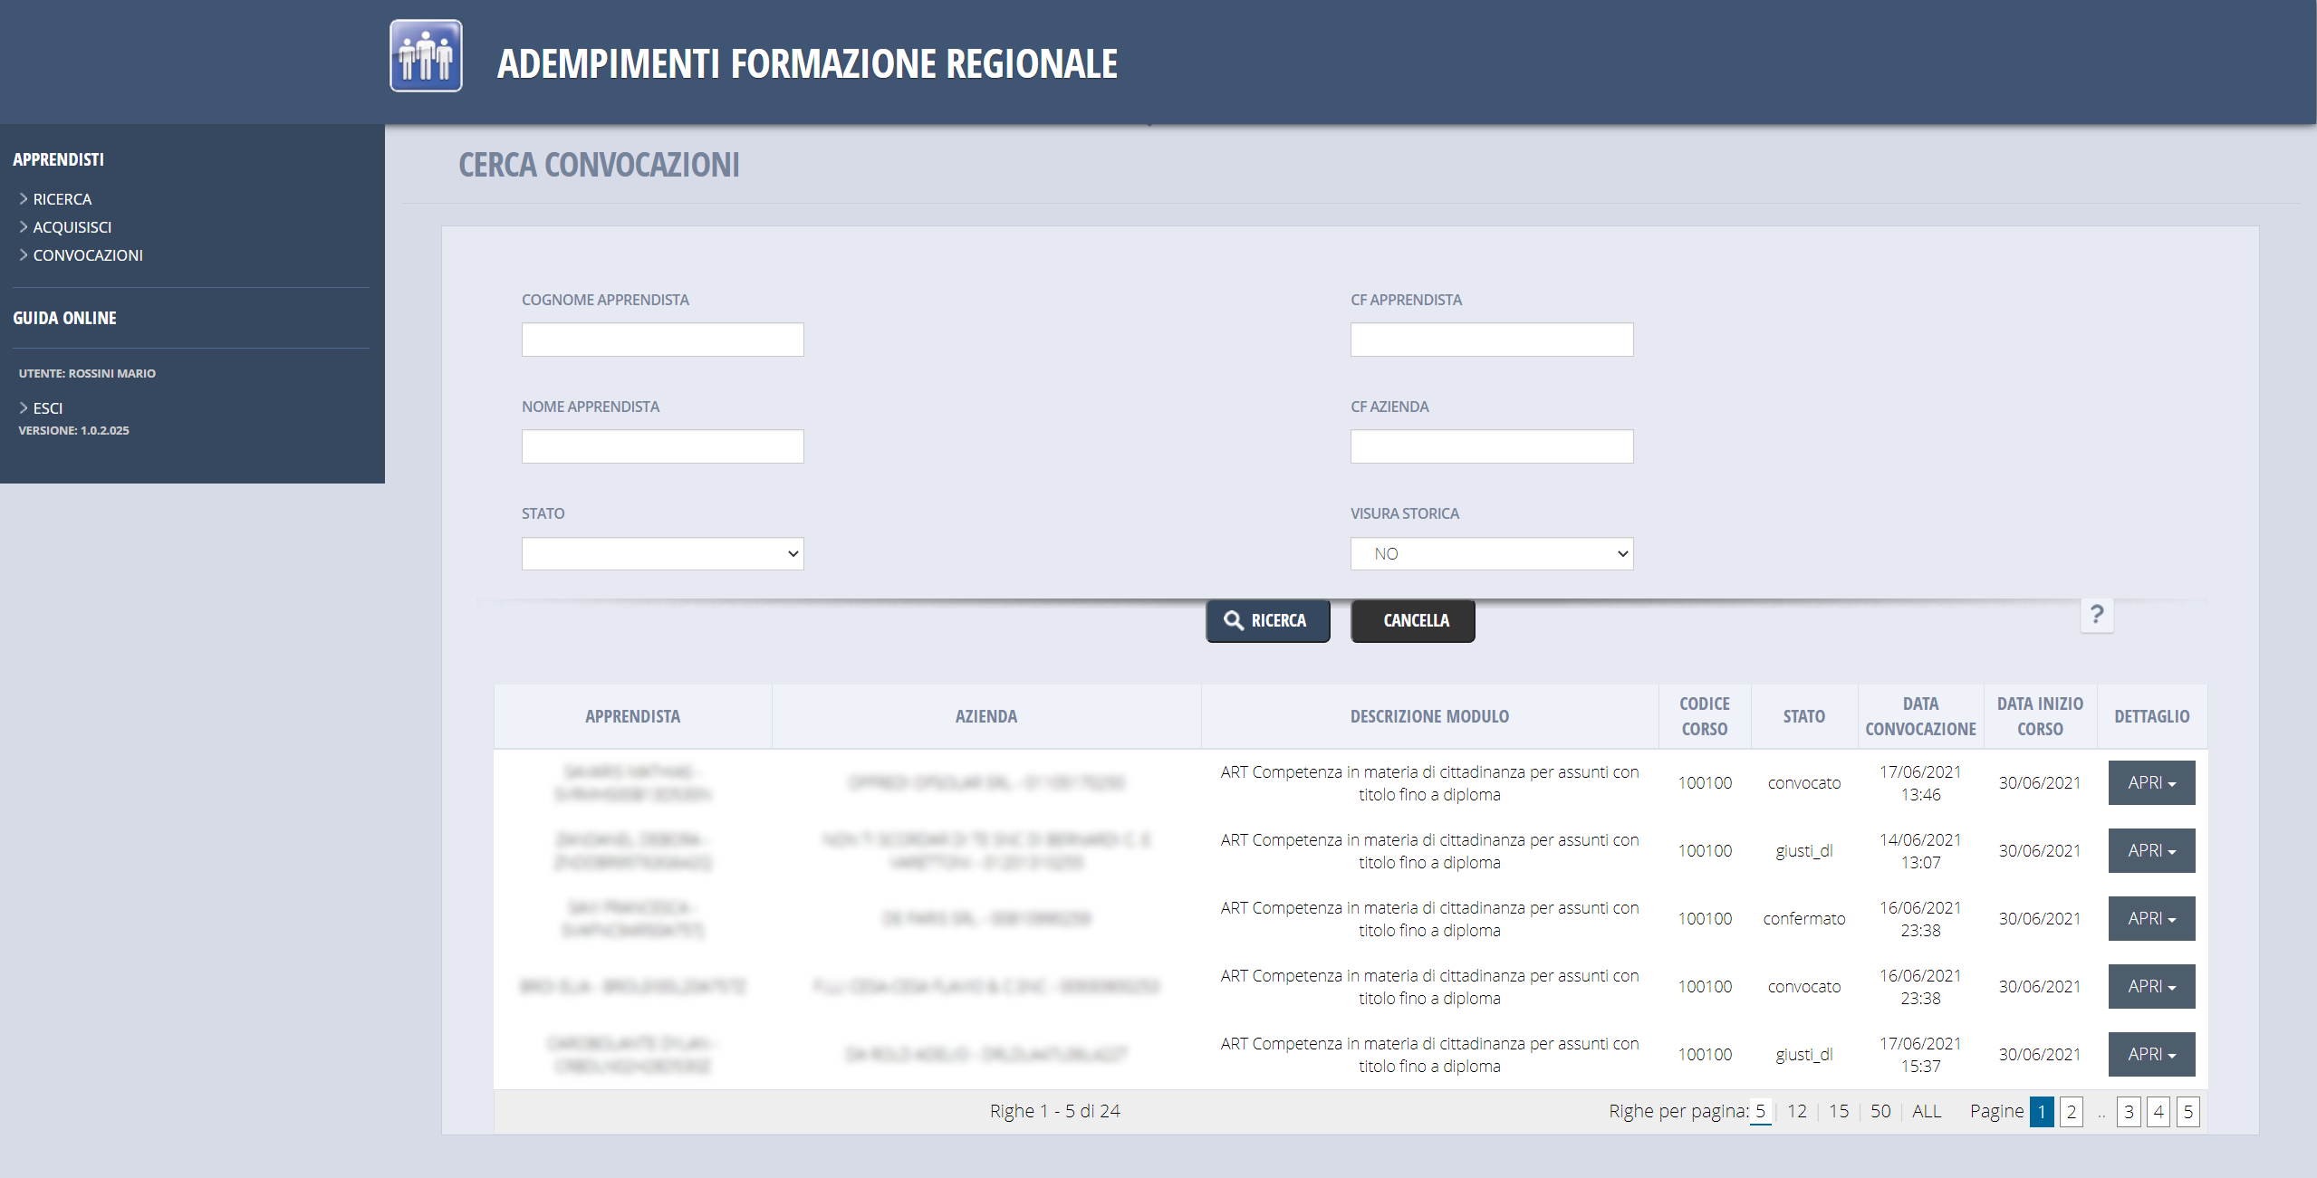This screenshot has width=2317, height=1178.
Task: Go to CONVOCAZIONI in the sidebar
Action: tap(88, 254)
